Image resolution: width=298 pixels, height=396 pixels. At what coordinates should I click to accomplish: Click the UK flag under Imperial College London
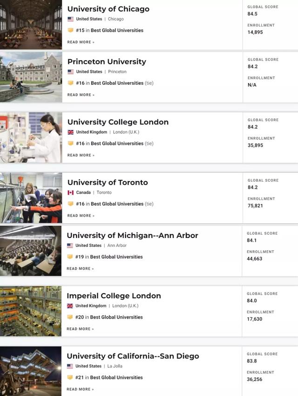tap(70, 306)
